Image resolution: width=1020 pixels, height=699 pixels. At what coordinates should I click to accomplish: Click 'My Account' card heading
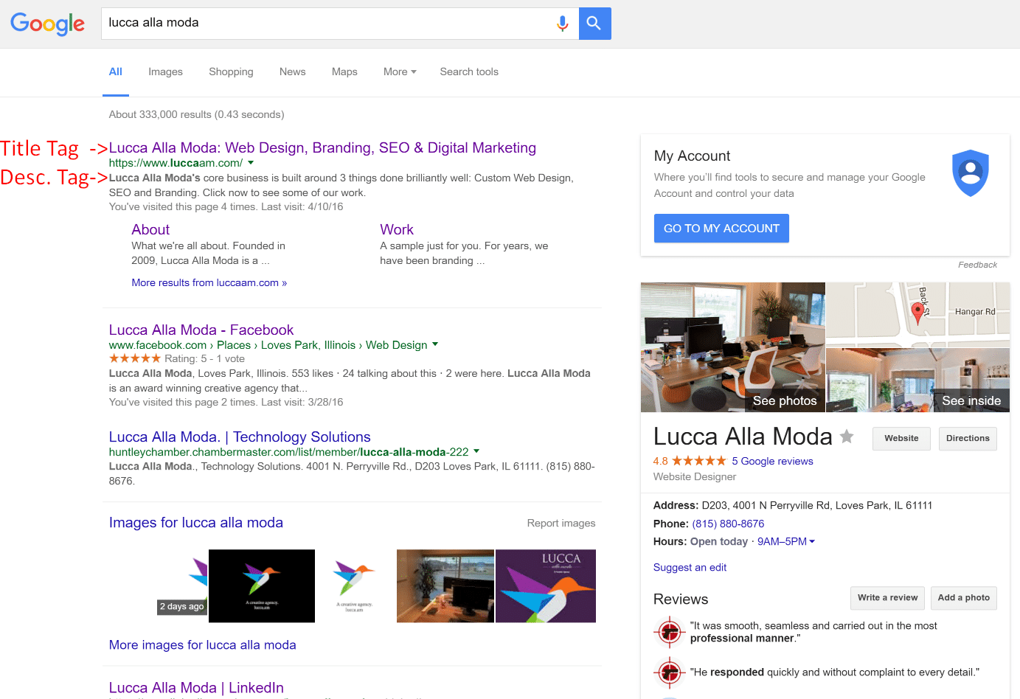[692, 156]
